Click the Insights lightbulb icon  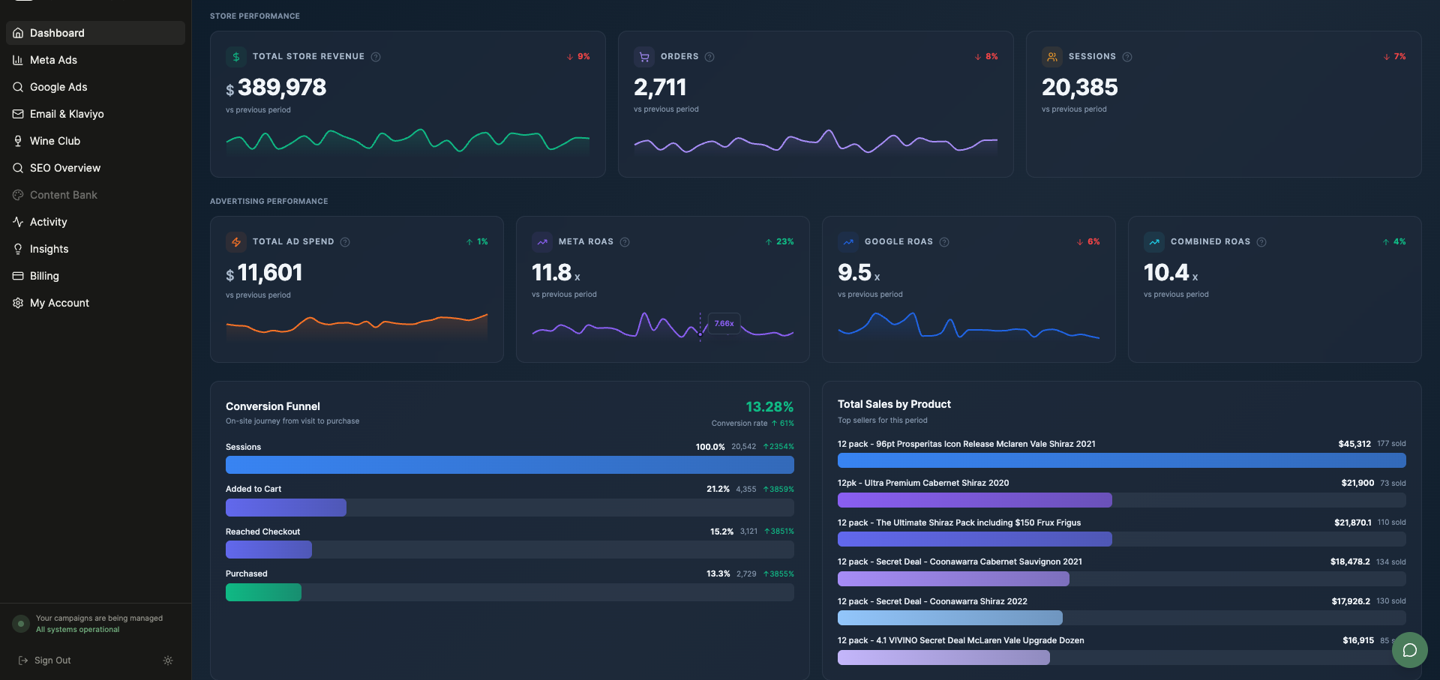pos(18,249)
